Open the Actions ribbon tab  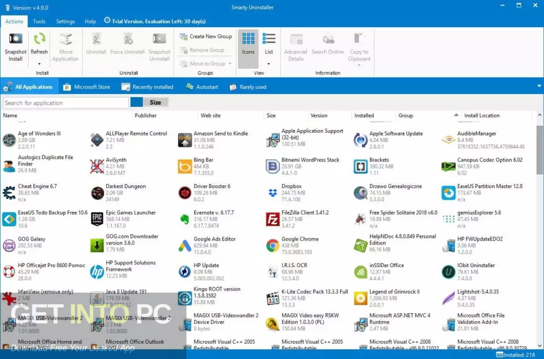14,21
